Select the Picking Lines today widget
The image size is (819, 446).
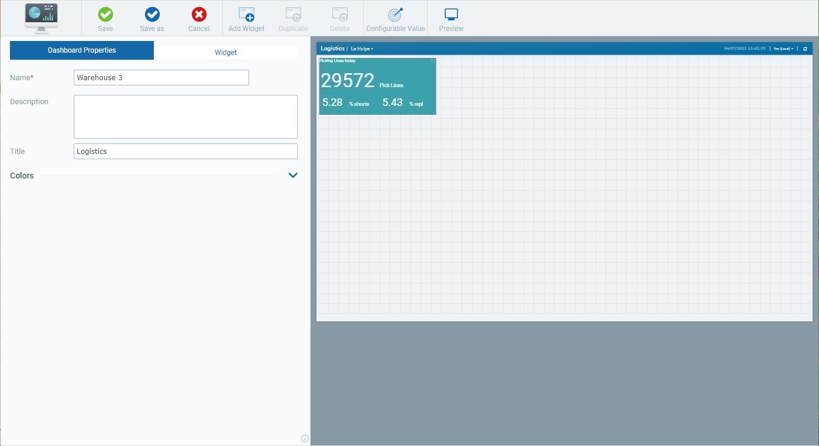[x=377, y=88]
